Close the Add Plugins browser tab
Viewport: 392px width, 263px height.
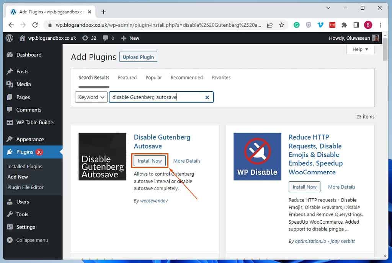(x=90, y=12)
